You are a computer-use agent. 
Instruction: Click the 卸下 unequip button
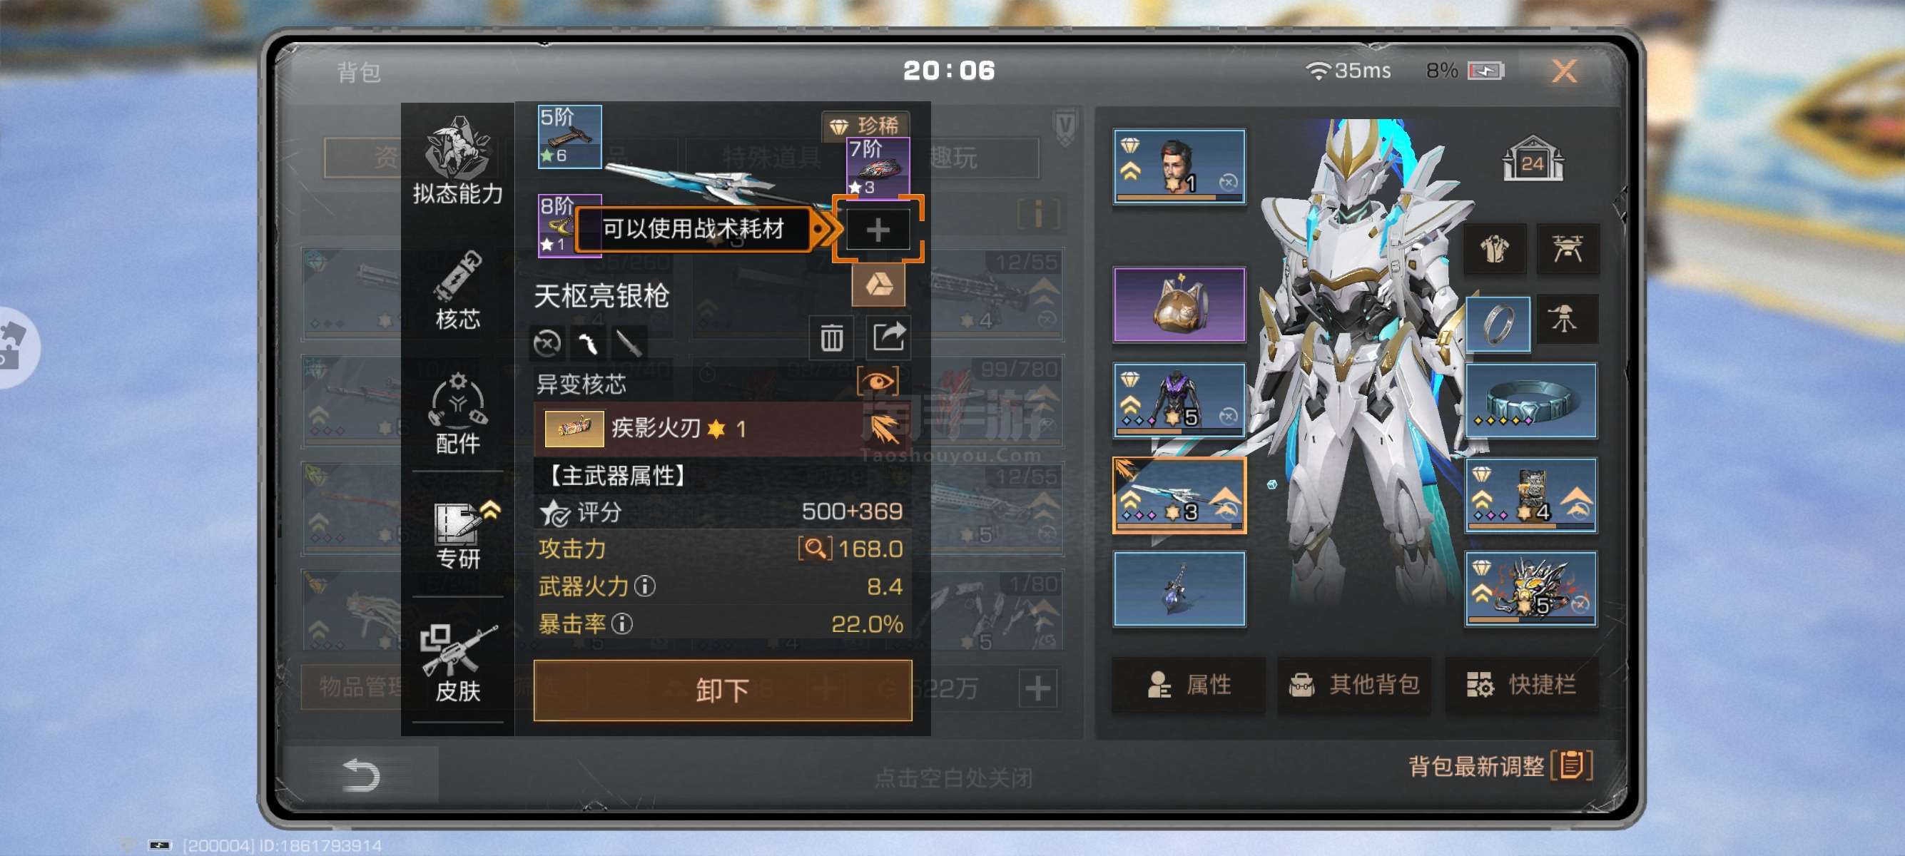(722, 690)
